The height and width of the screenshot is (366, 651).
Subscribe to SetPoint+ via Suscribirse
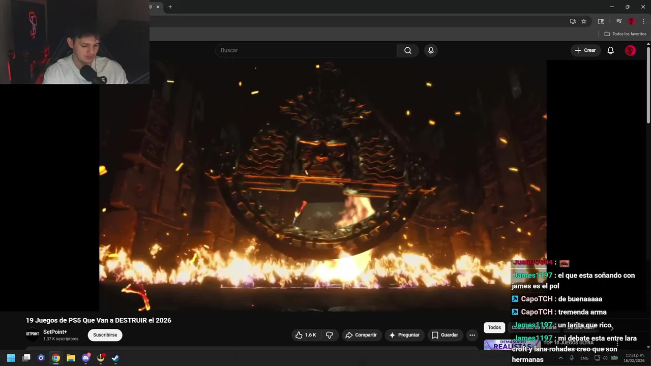[105, 335]
